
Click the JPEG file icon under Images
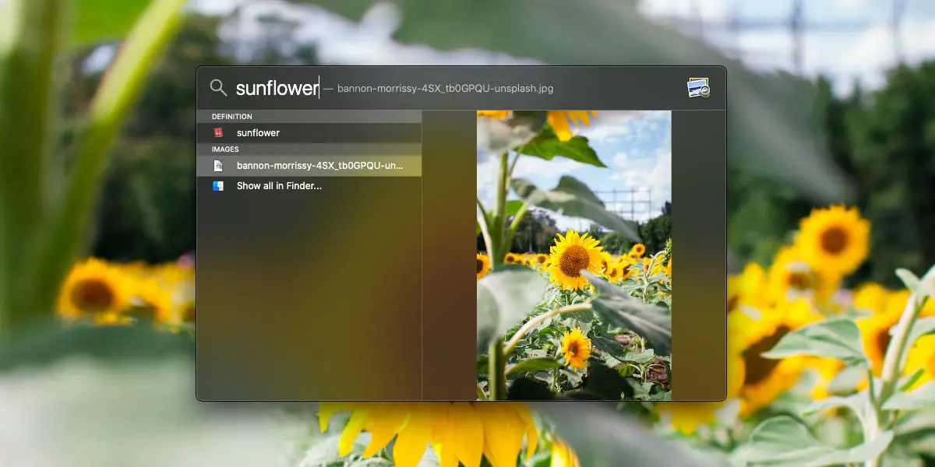click(218, 166)
